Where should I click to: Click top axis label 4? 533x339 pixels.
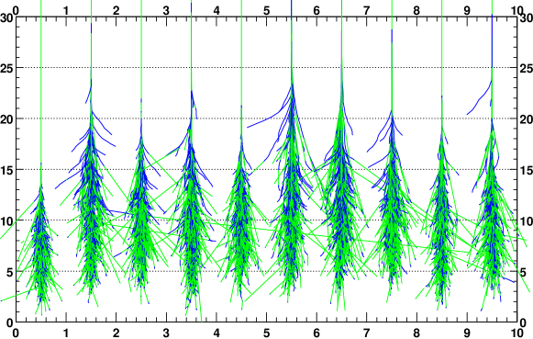click(x=217, y=11)
